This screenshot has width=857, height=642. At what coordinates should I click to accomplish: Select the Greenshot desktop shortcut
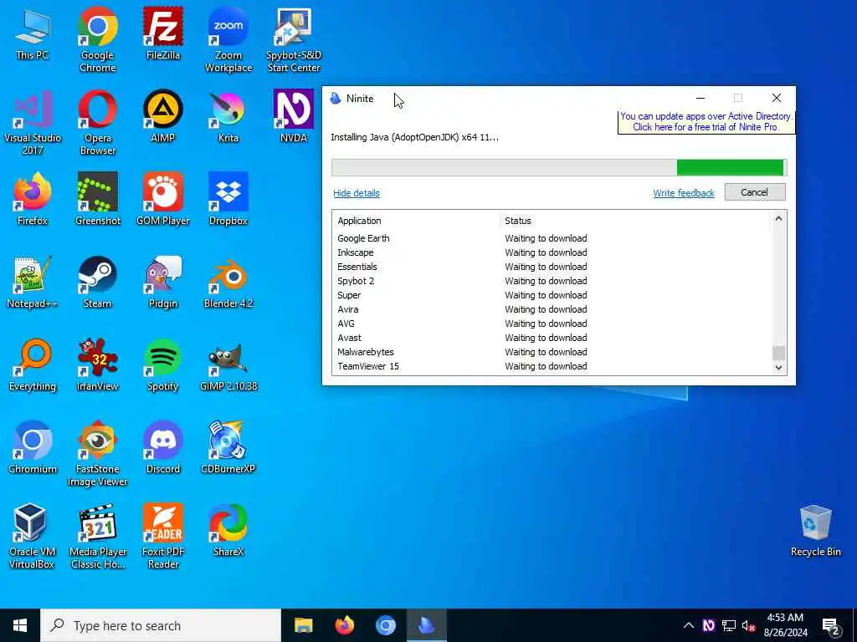point(97,199)
